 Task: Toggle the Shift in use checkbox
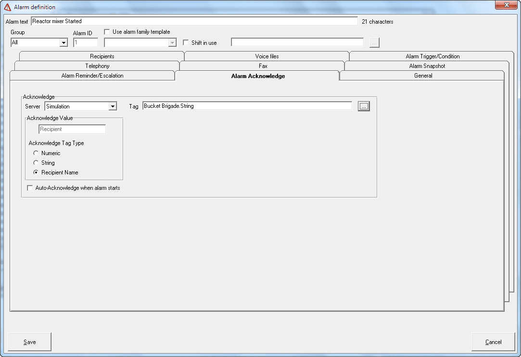point(186,42)
